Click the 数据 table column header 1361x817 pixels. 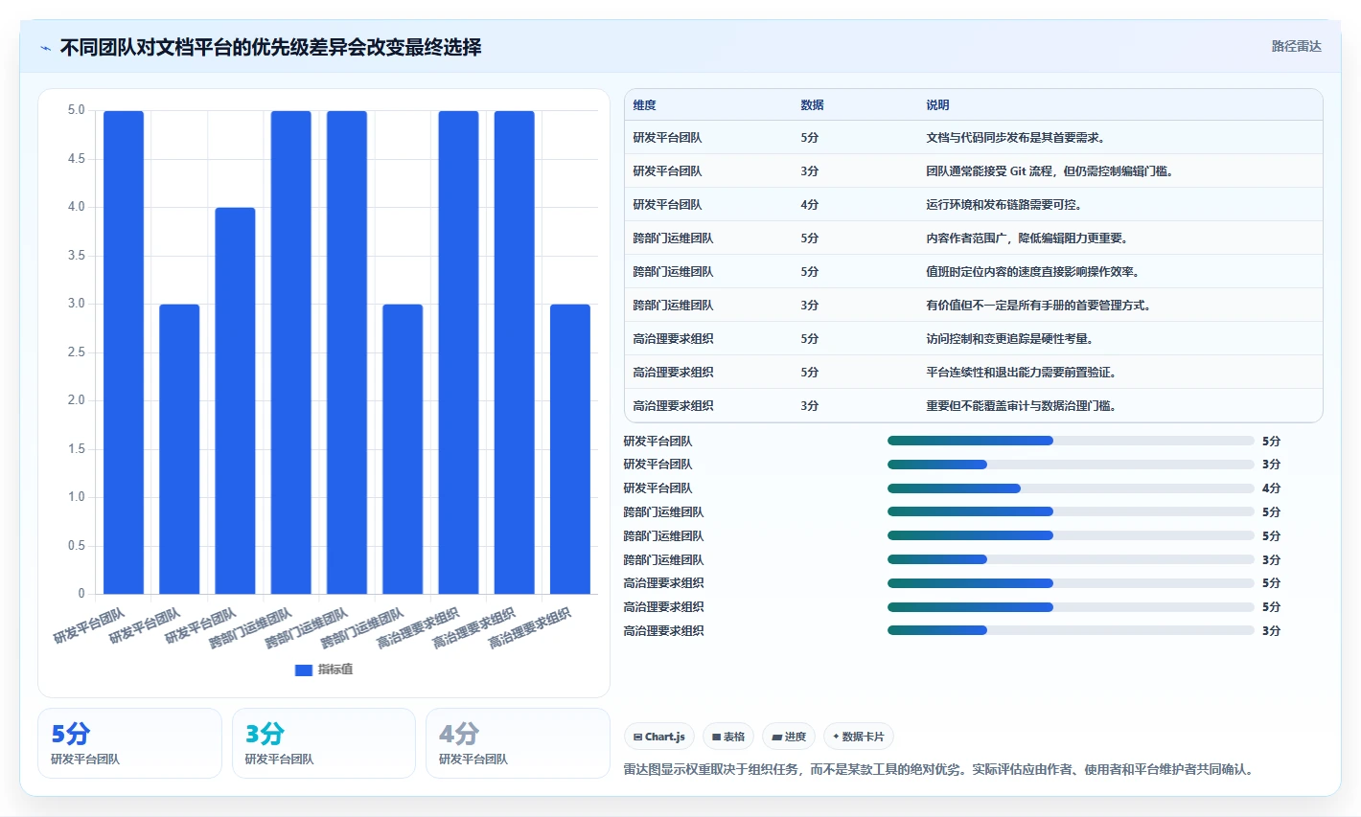tap(812, 105)
